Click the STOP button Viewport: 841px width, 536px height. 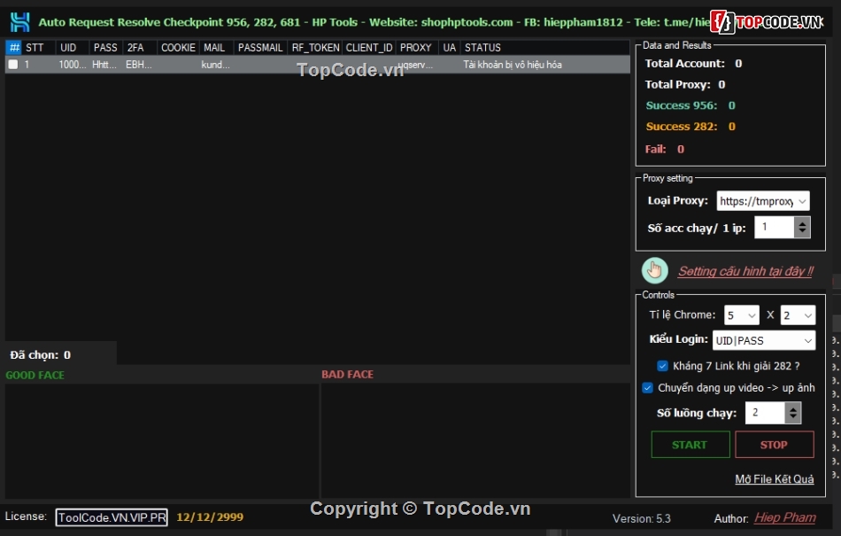774,444
